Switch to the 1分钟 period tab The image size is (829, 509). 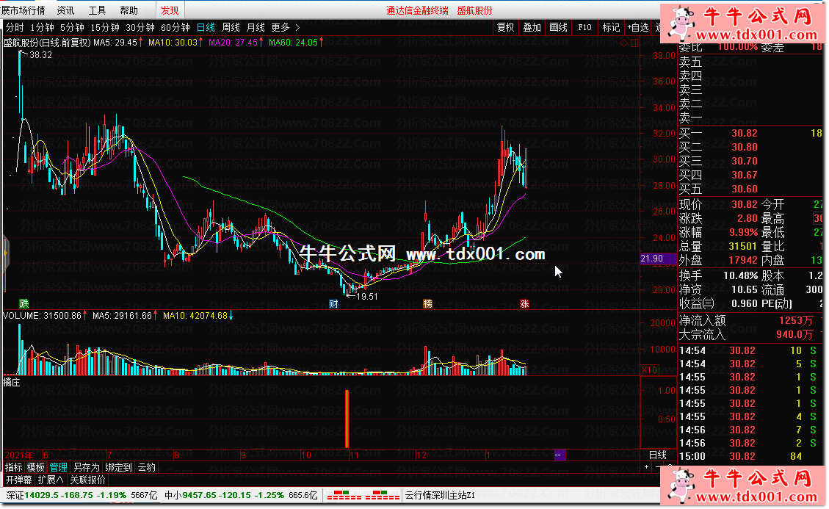point(43,27)
